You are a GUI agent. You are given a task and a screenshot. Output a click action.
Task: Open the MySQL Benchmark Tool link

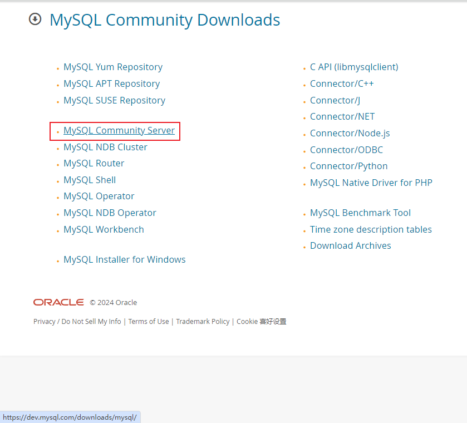(x=360, y=213)
